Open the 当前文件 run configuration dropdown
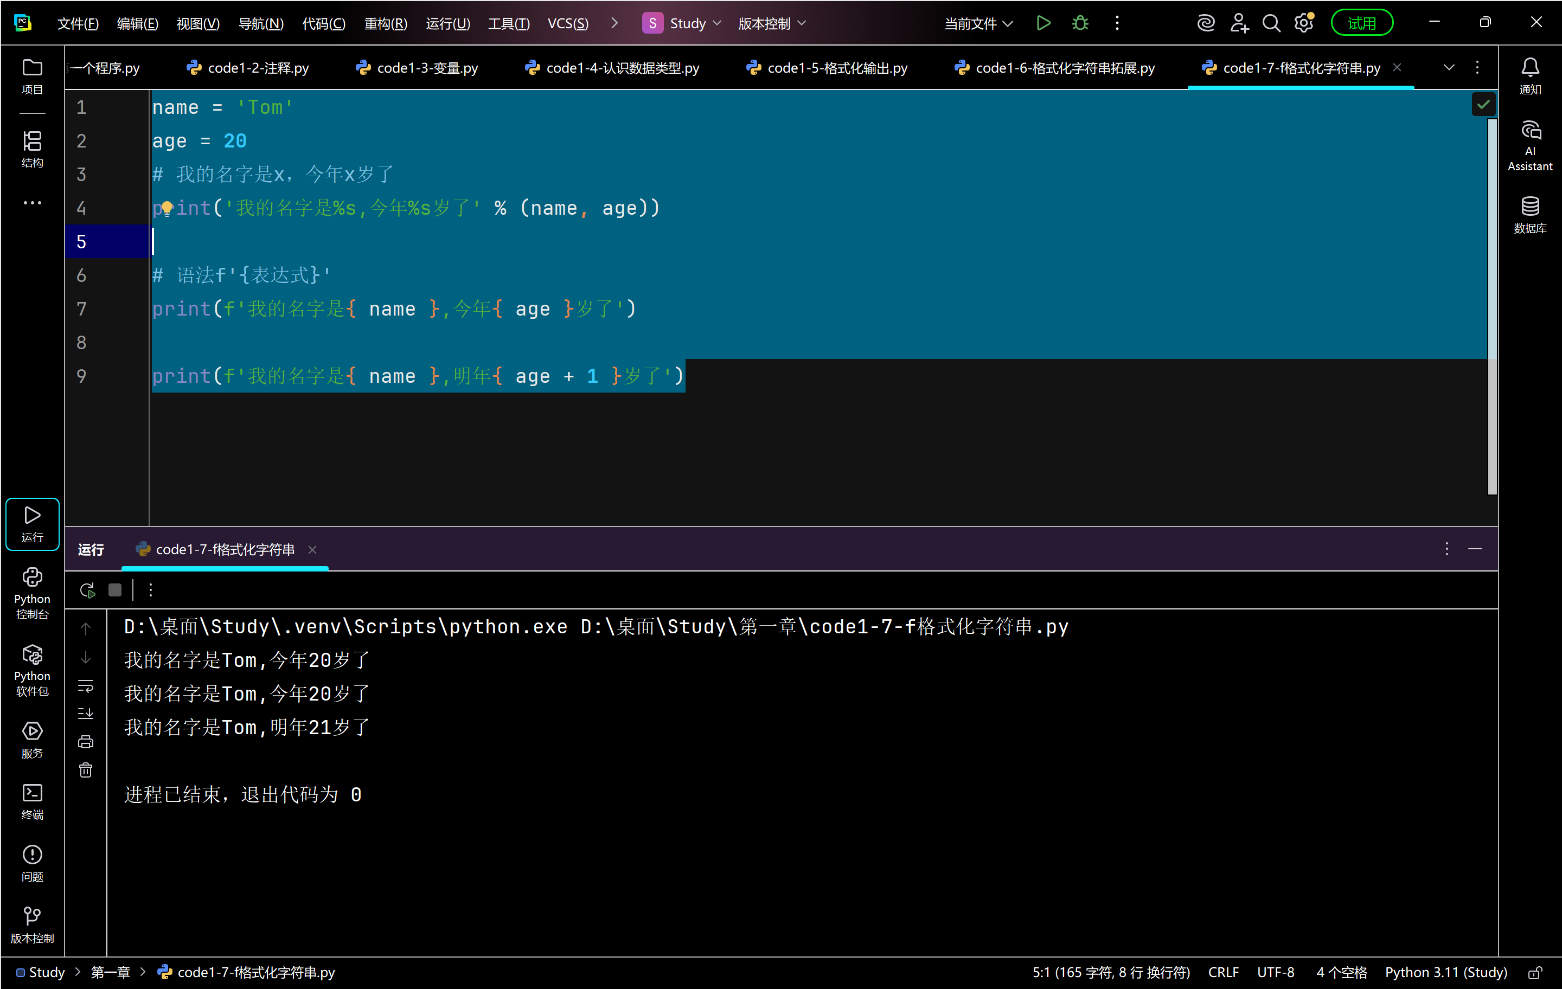Viewport: 1562px width, 989px height. click(977, 23)
